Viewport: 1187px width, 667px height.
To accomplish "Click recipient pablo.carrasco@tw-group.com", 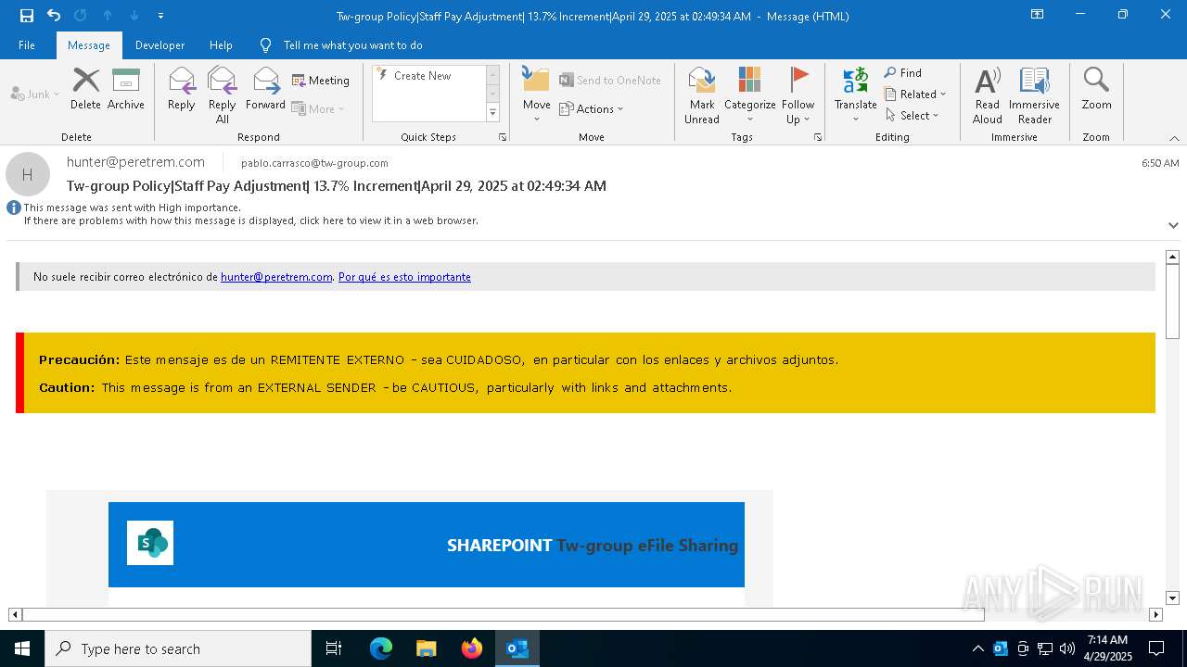I will coord(314,163).
